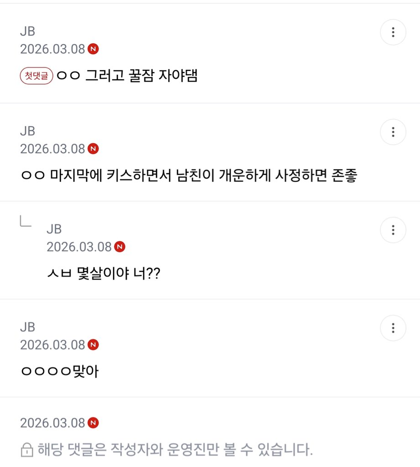Open options menu for the 첫댓글 comment
Screen dimensions: 420x467
(393, 32)
